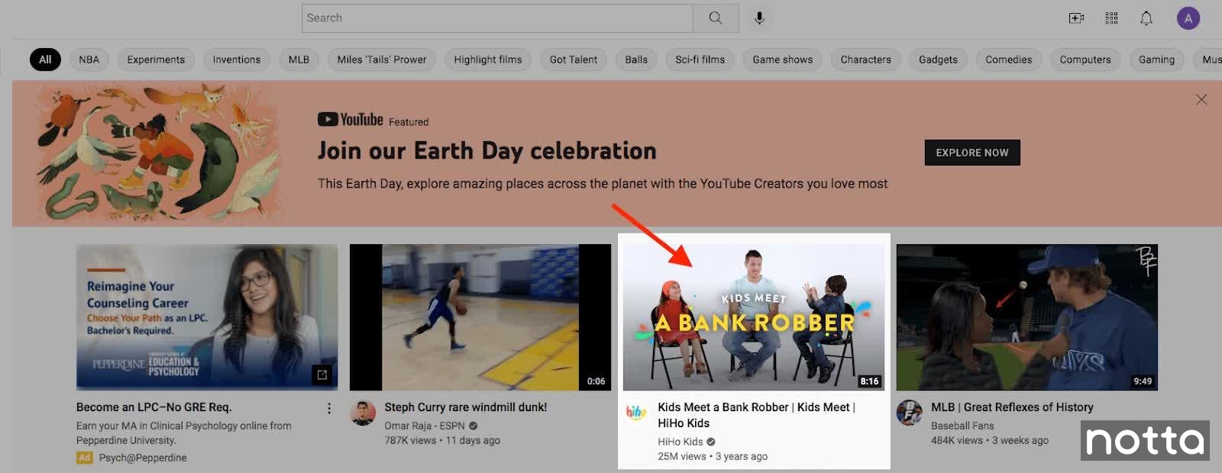Image resolution: width=1222 pixels, height=473 pixels.
Task: Open the account avatar menu
Action: 1188,18
